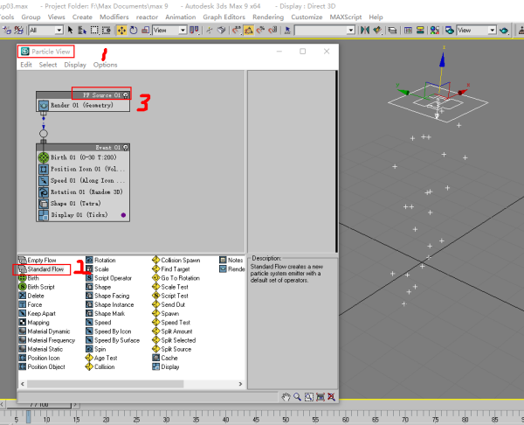524x425 pixels.
Task: Open reference coordinate system View dropdown
Action: (169, 30)
